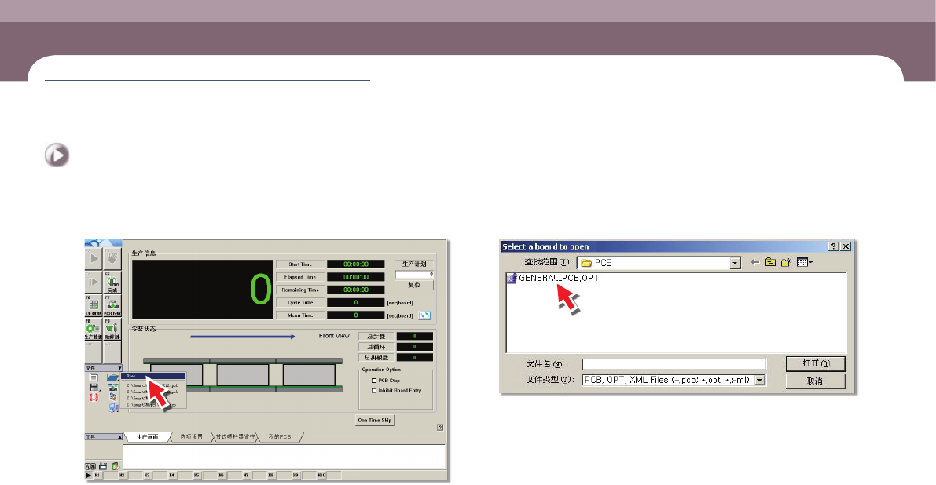The image size is (936, 485).
Task: Click the Mean Time label
Action: point(299,315)
